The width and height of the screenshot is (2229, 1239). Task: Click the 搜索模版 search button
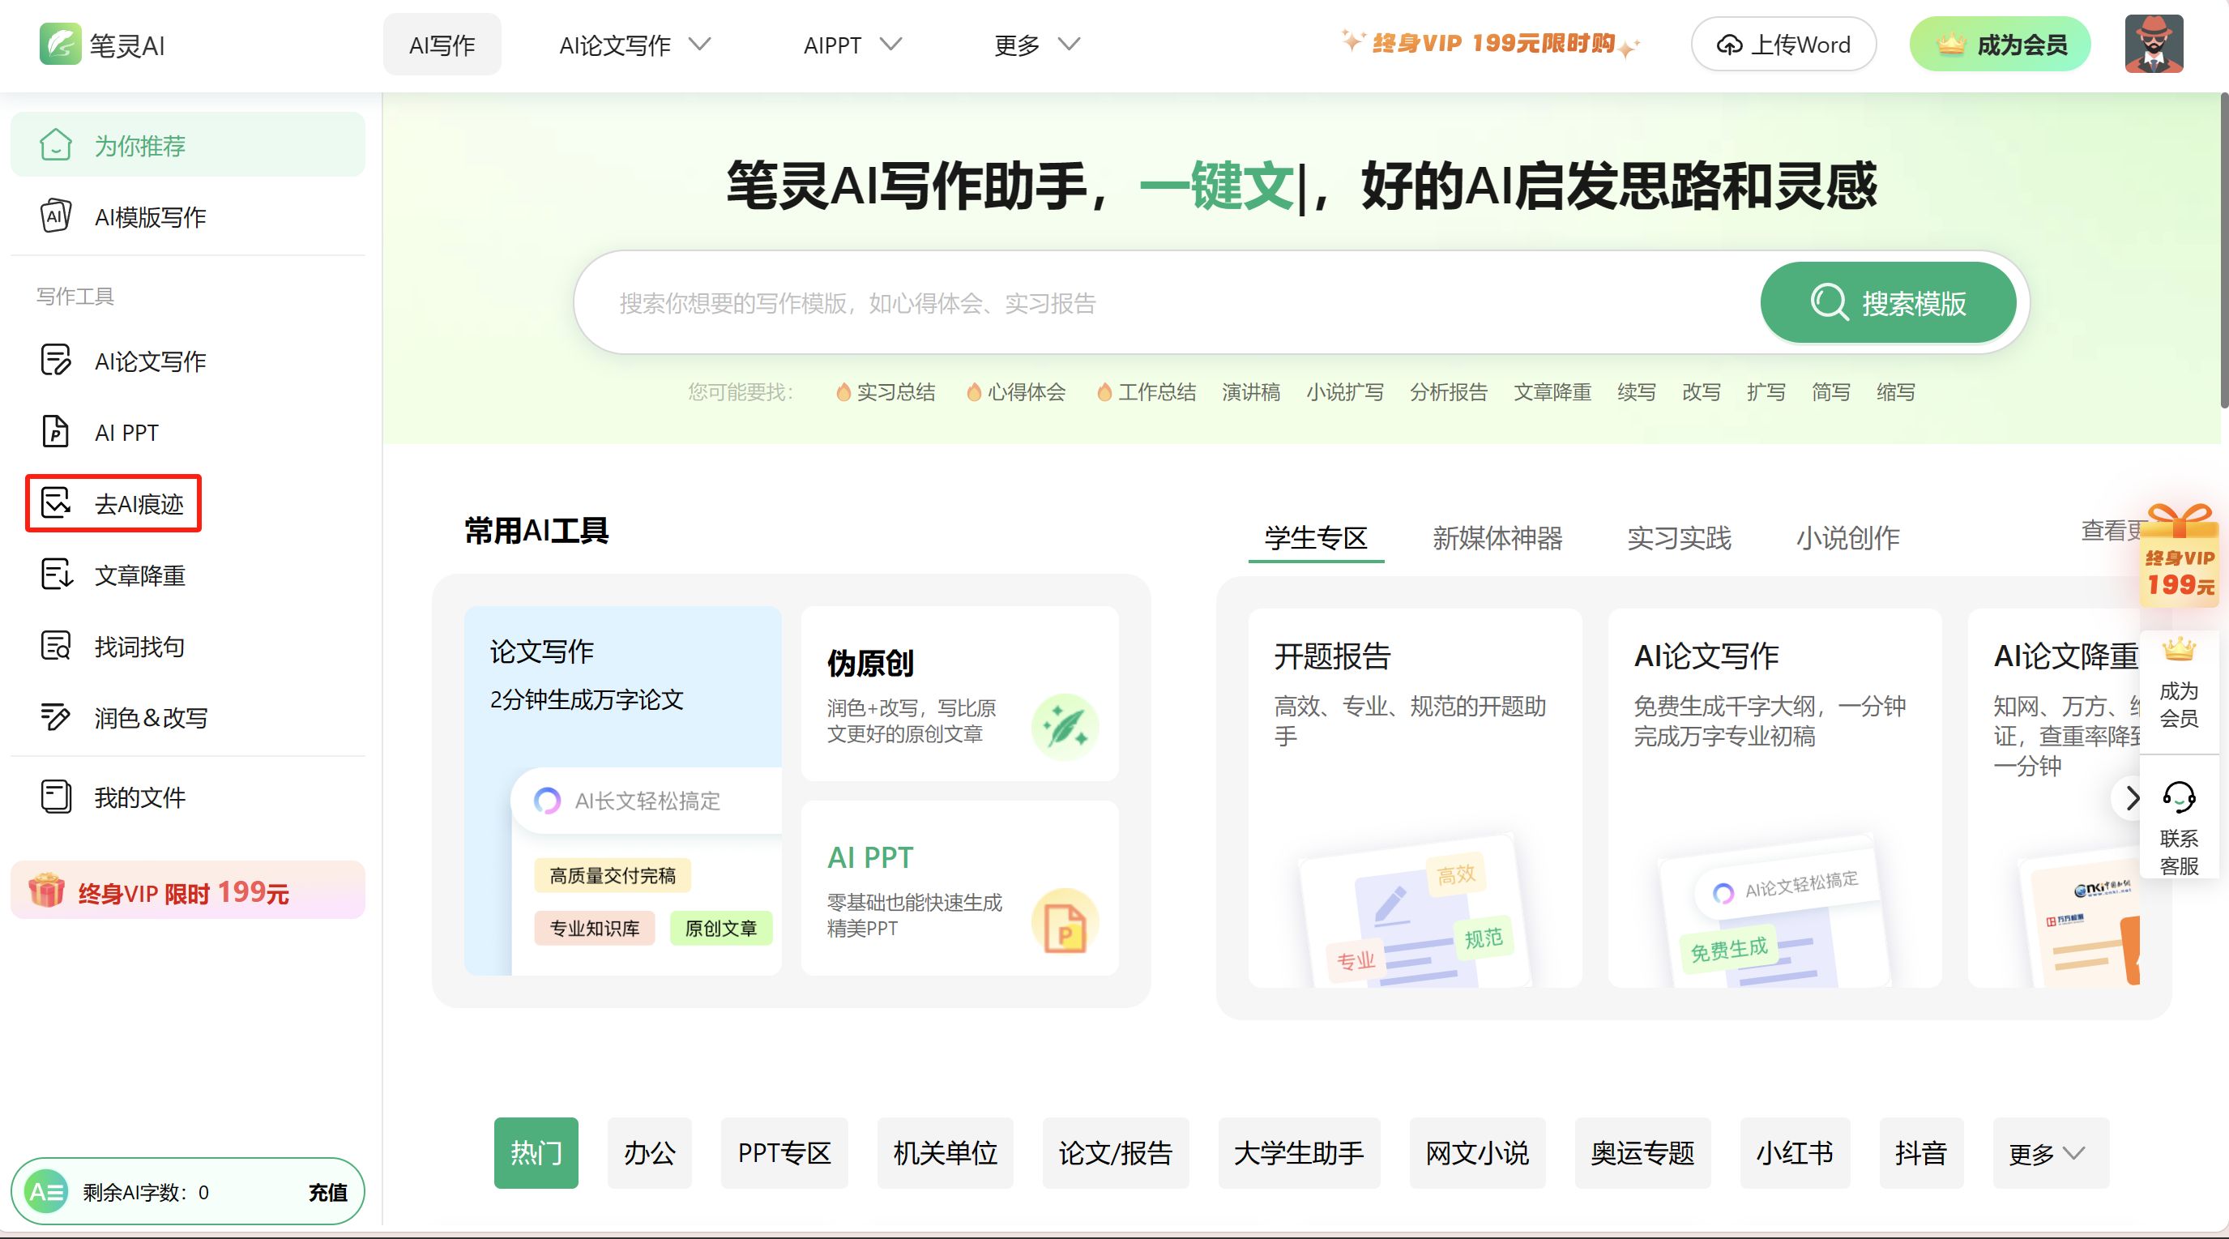click(1887, 303)
